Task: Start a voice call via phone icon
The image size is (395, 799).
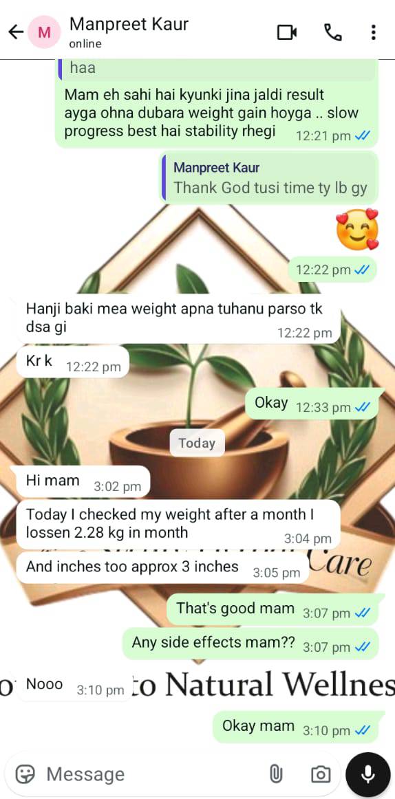Action: [332, 32]
